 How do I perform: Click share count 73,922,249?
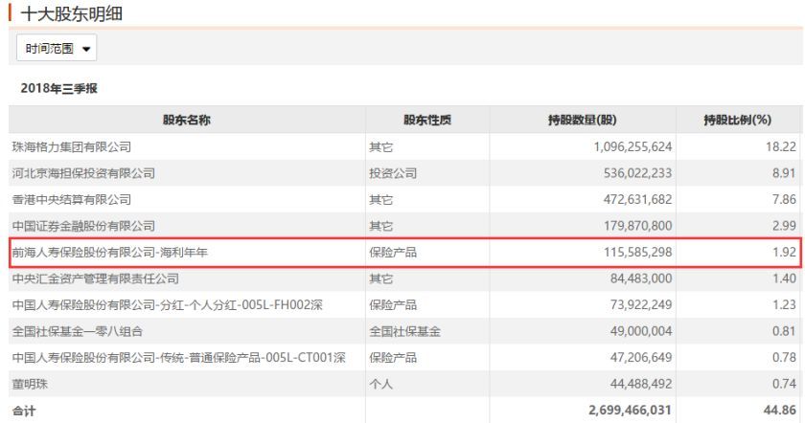click(641, 305)
